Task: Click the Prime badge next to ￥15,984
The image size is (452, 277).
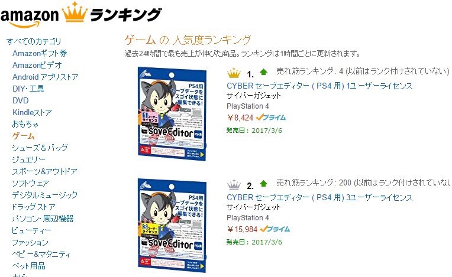Action: [275, 229]
